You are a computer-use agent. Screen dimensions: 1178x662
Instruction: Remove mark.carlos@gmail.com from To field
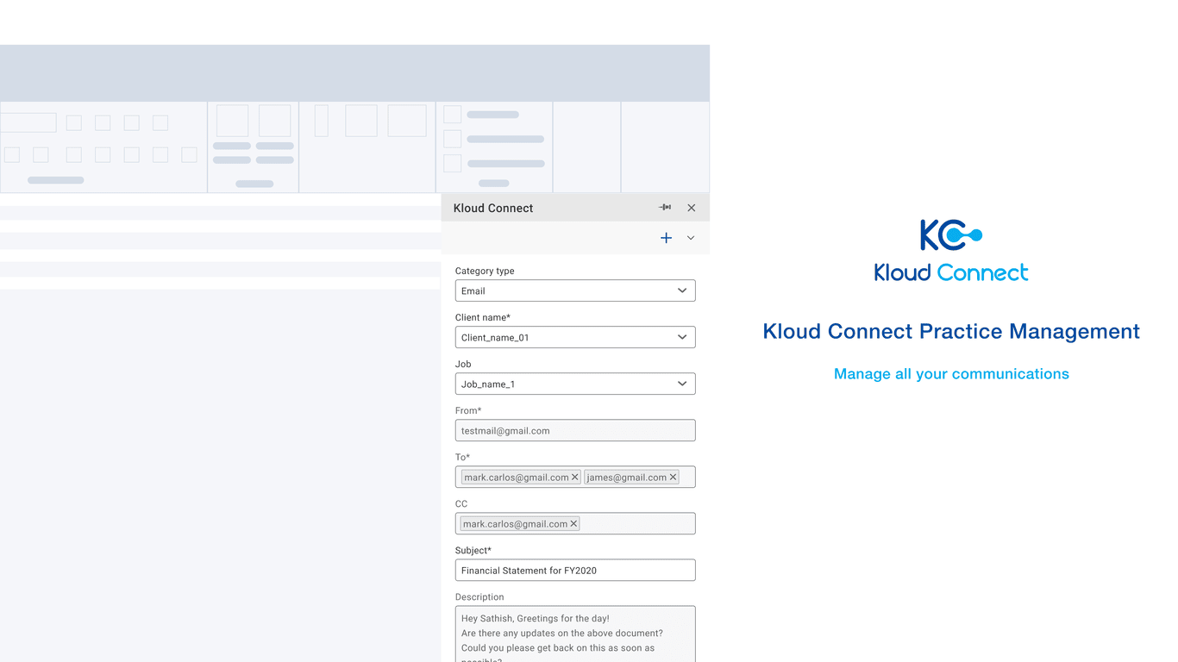[x=575, y=477]
